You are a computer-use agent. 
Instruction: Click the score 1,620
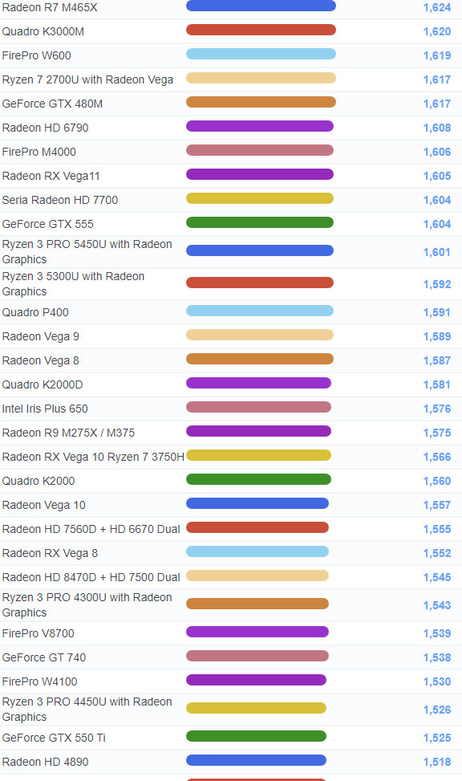coord(437,31)
